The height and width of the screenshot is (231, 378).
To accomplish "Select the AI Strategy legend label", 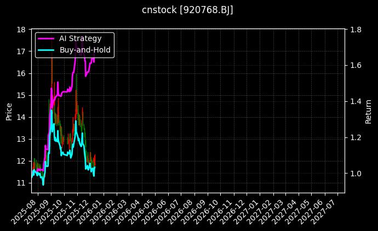I will pos(80,38).
